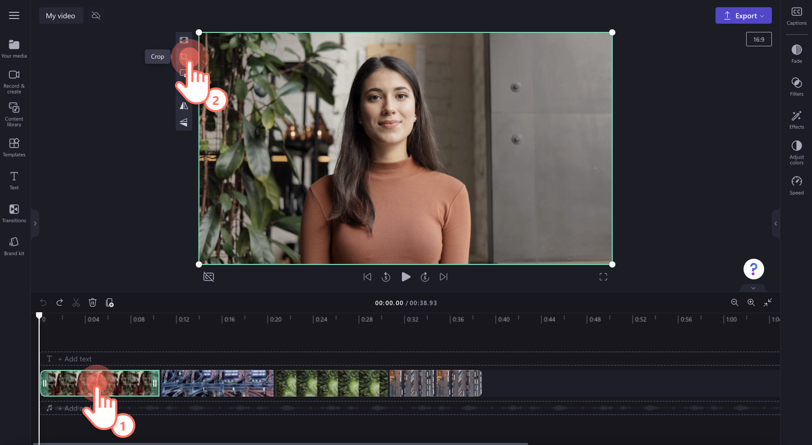The width and height of the screenshot is (812, 445).
Task: Collapse the right property panel chevron
Action: click(x=775, y=223)
